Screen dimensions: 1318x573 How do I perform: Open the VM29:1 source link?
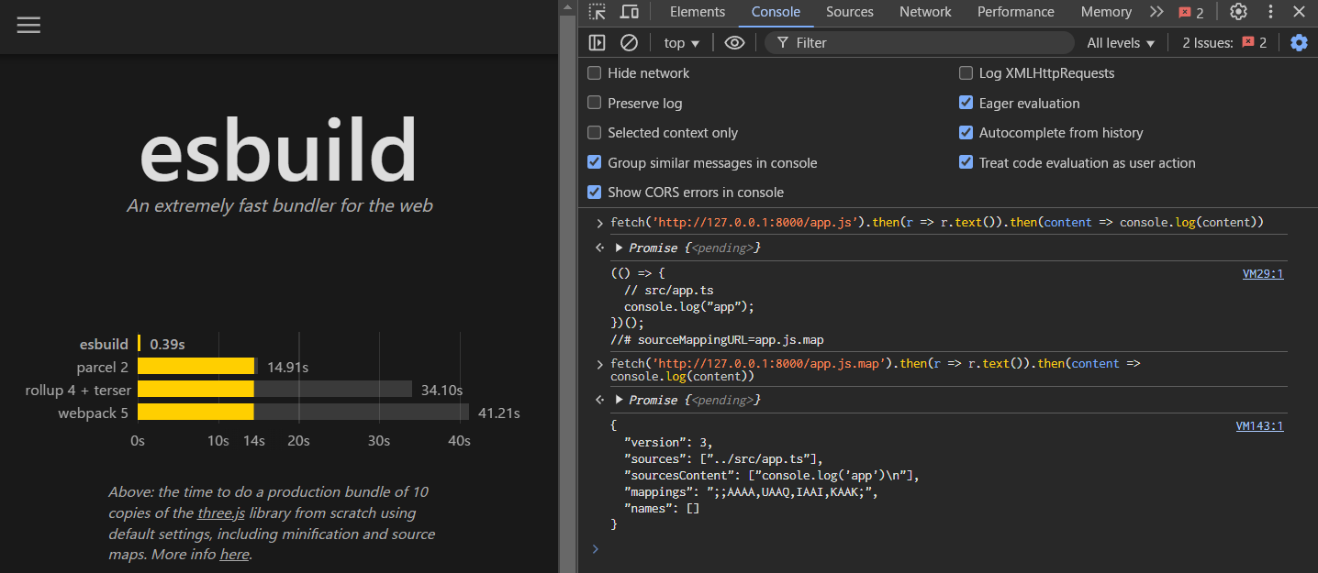point(1263,273)
